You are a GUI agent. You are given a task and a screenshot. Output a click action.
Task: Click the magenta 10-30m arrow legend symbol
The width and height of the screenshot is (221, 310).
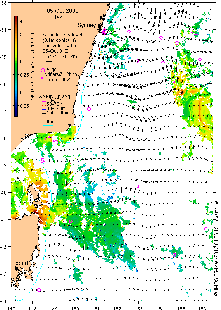click(x=44, y=101)
